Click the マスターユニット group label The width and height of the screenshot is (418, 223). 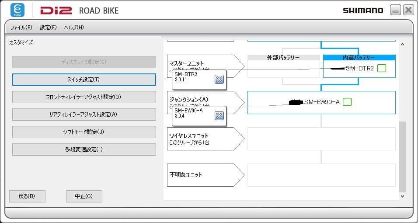(x=186, y=63)
